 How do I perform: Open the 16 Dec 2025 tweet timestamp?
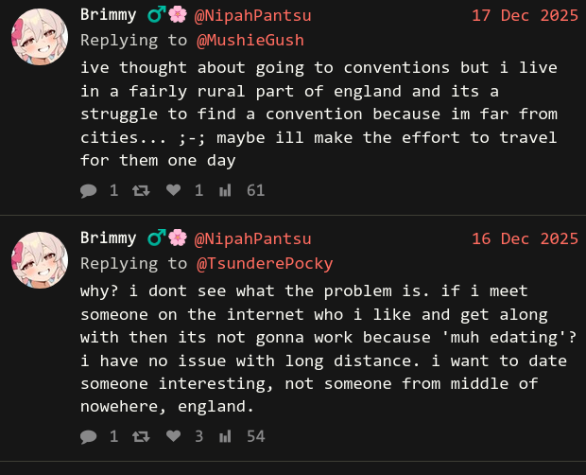pos(525,238)
